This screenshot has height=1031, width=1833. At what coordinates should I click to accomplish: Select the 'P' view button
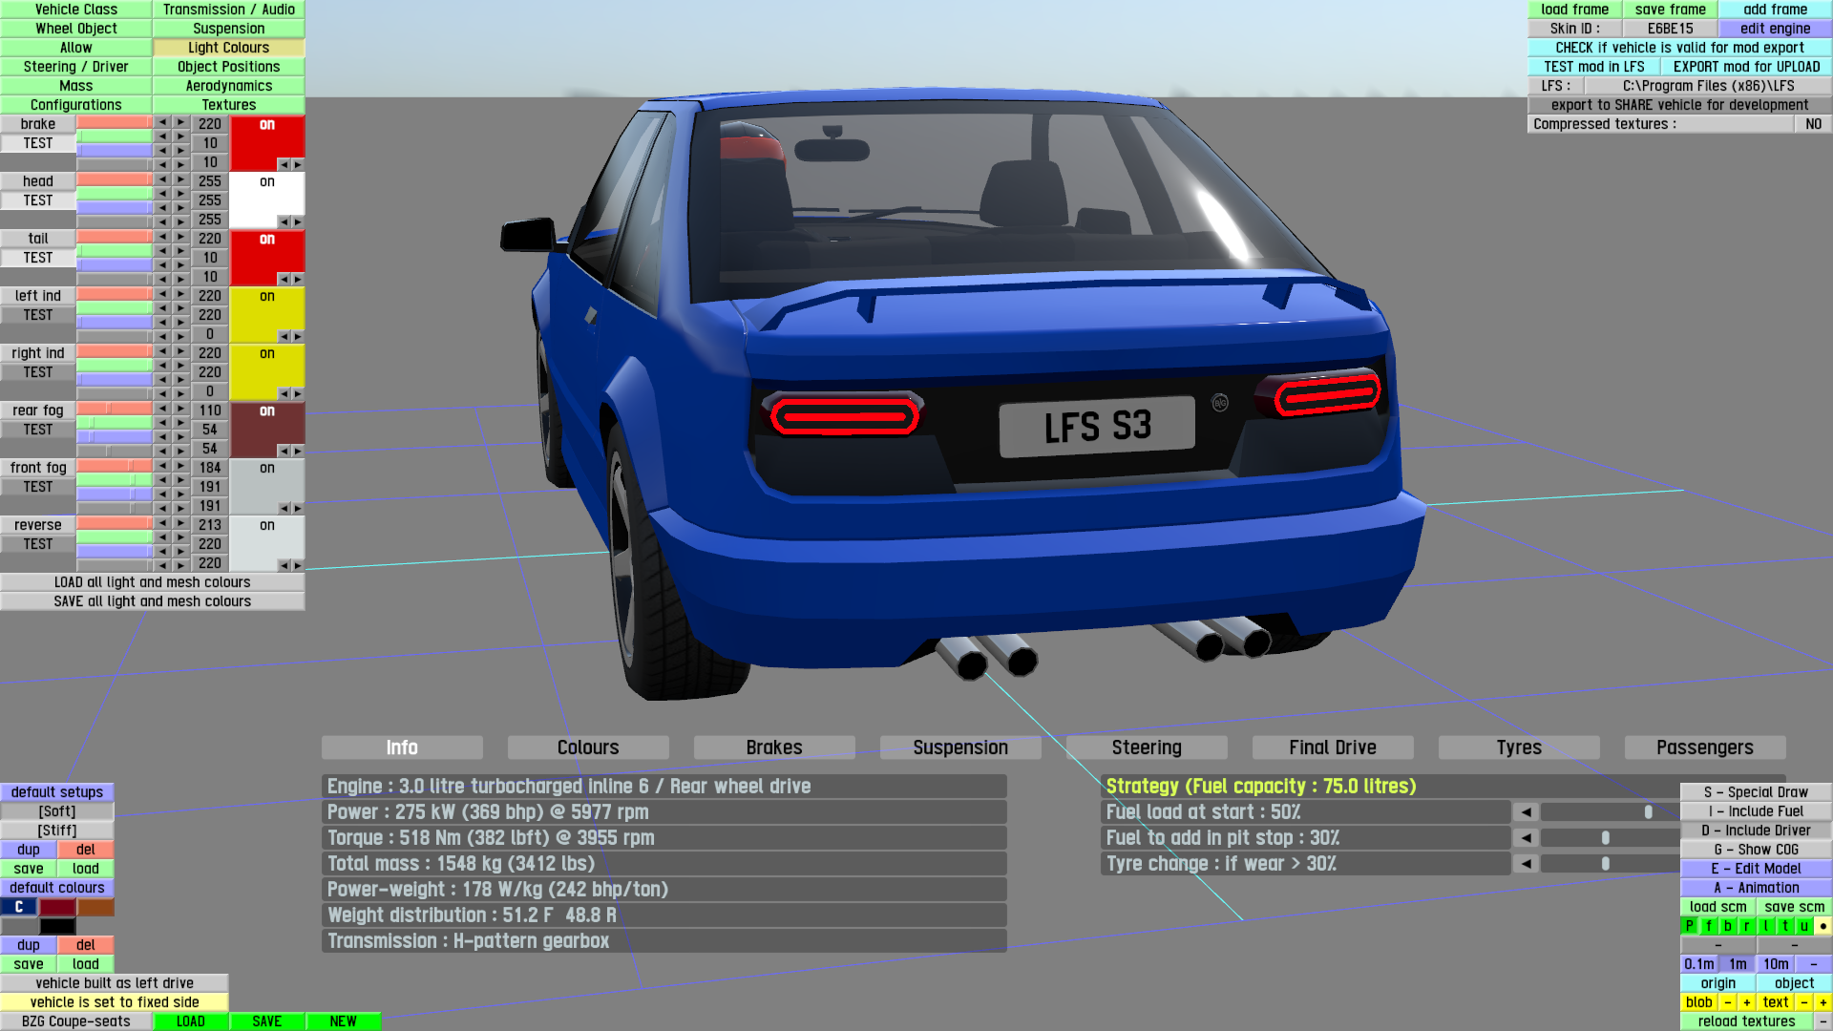click(x=1689, y=926)
